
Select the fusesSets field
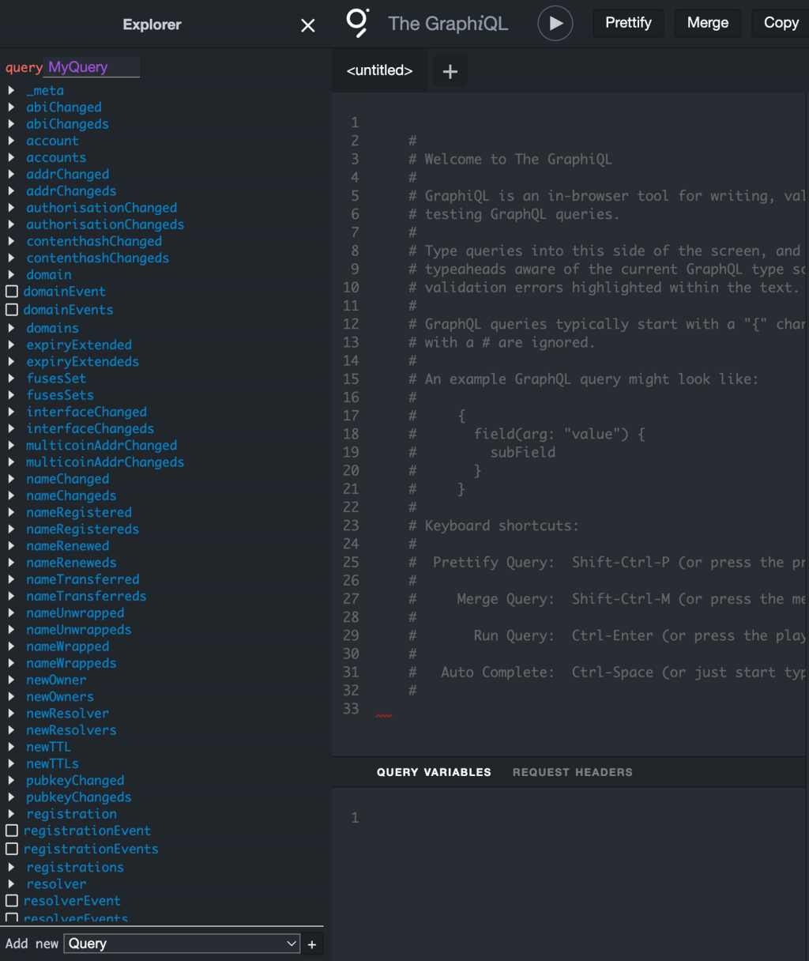pos(60,395)
